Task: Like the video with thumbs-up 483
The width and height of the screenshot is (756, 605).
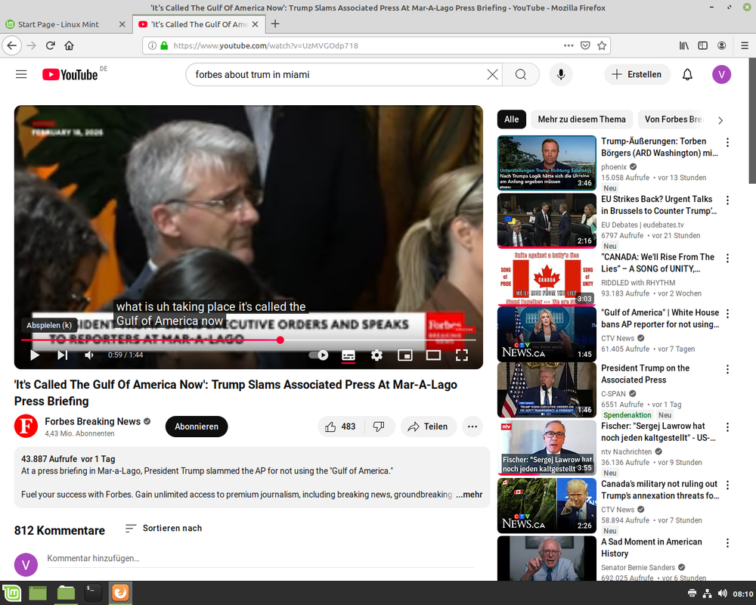Action: click(341, 427)
